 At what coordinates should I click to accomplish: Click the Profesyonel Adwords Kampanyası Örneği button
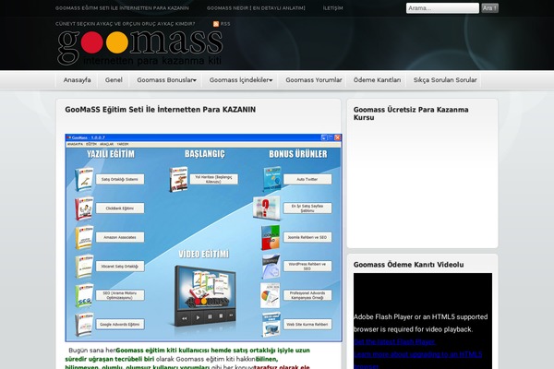(x=307, y=295)
